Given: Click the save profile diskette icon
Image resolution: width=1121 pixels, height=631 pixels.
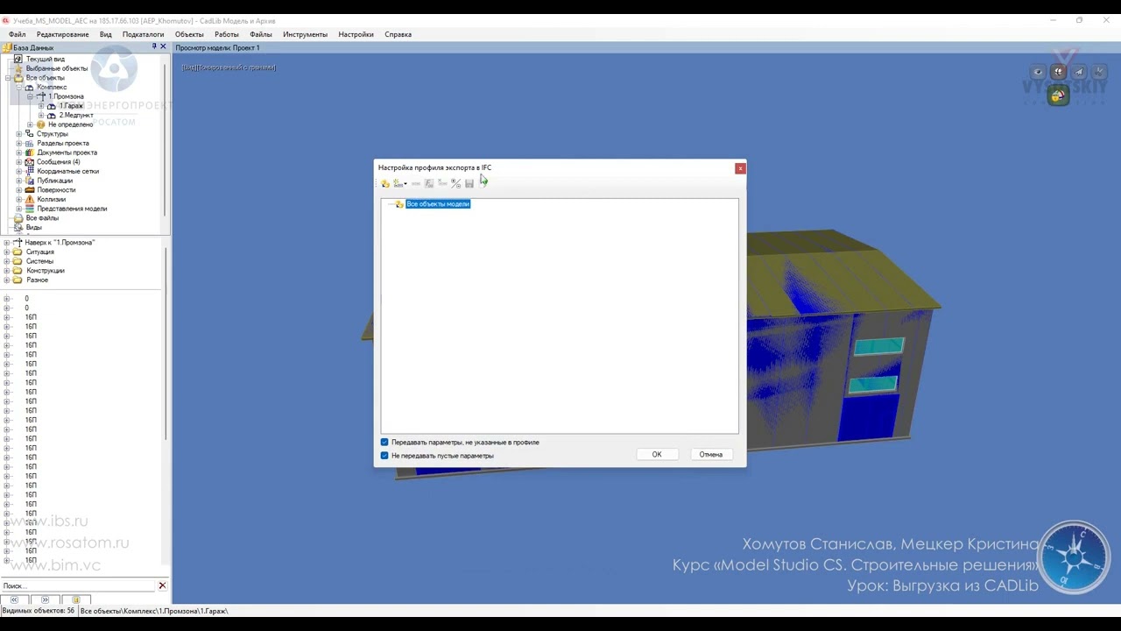Looking at the screenshot, I should pos(469,183).
